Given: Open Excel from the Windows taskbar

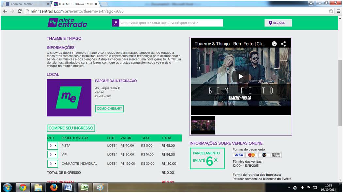Looking at the screenshot, I should 85,187.
